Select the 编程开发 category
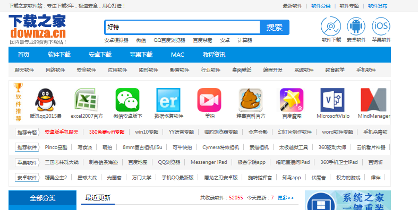418x210 pixels. pos(273,70)
